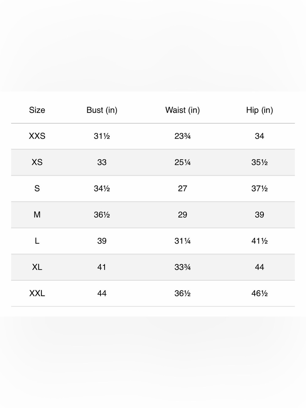306x408 pixels.
Task: Select the 41½ hip value for L
Action: 259,241
